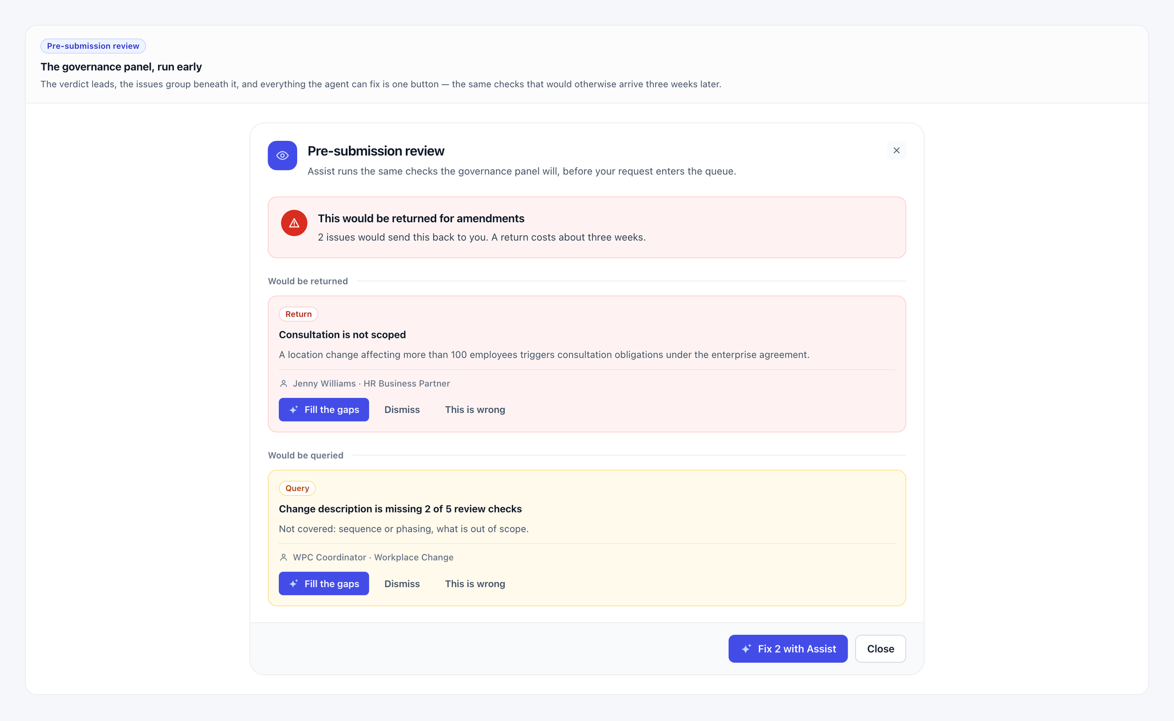Flag the Change description query as wrong
Image resolution: width=1174 pixels, height=721 pixels.
(475, 583)
